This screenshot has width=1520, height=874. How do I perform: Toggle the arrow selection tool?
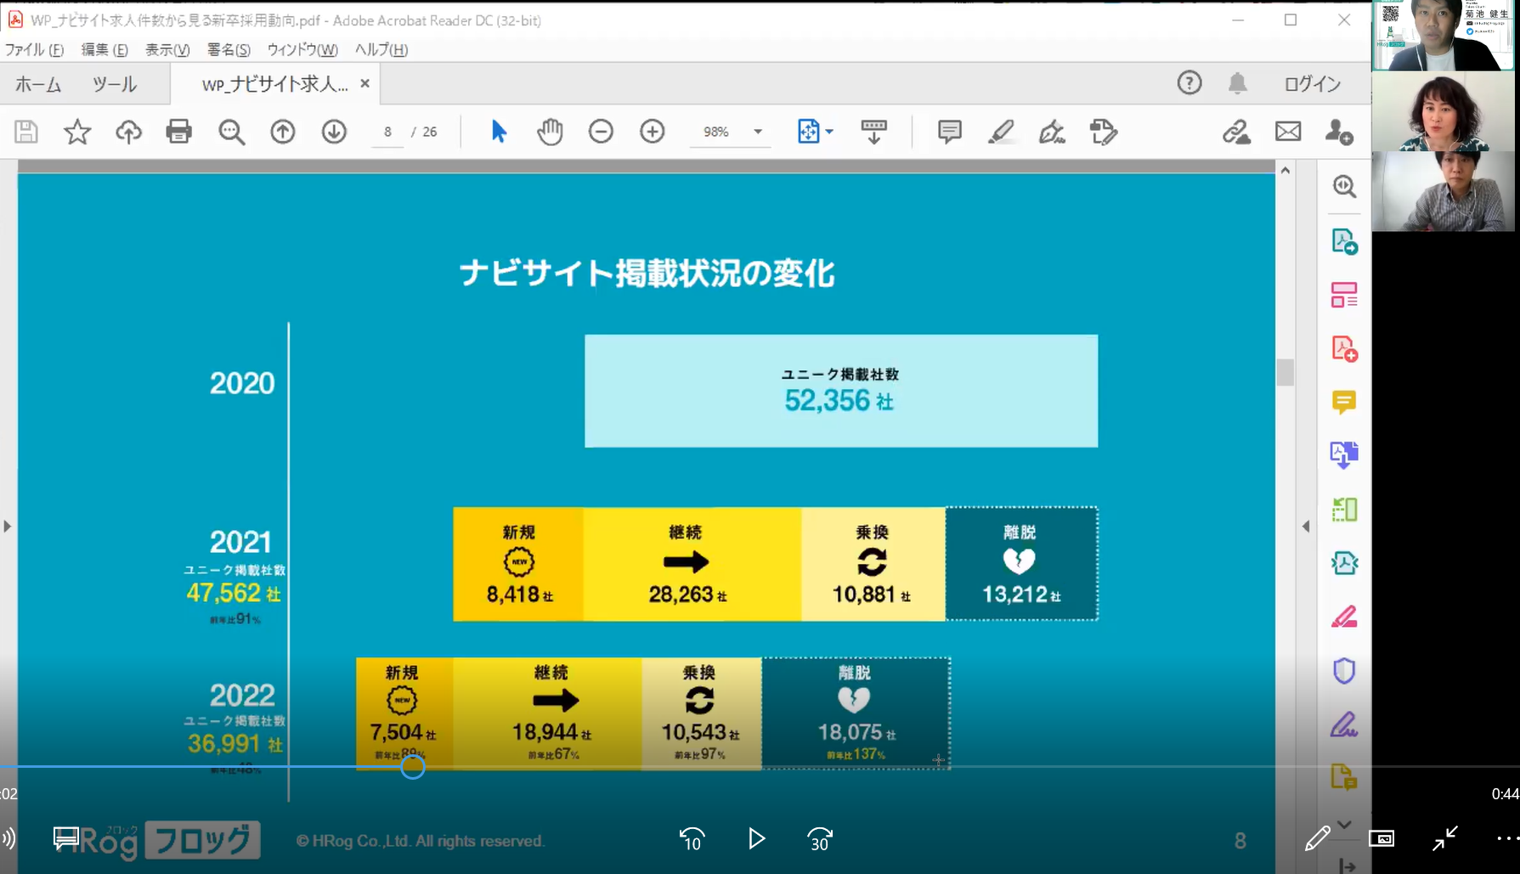point(499,132)
